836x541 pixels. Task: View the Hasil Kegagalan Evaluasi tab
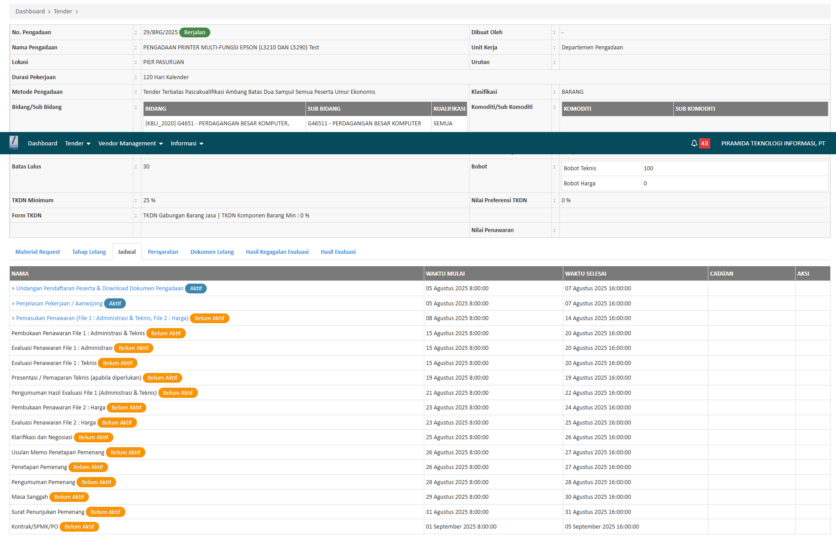click(x=277, y=252)
